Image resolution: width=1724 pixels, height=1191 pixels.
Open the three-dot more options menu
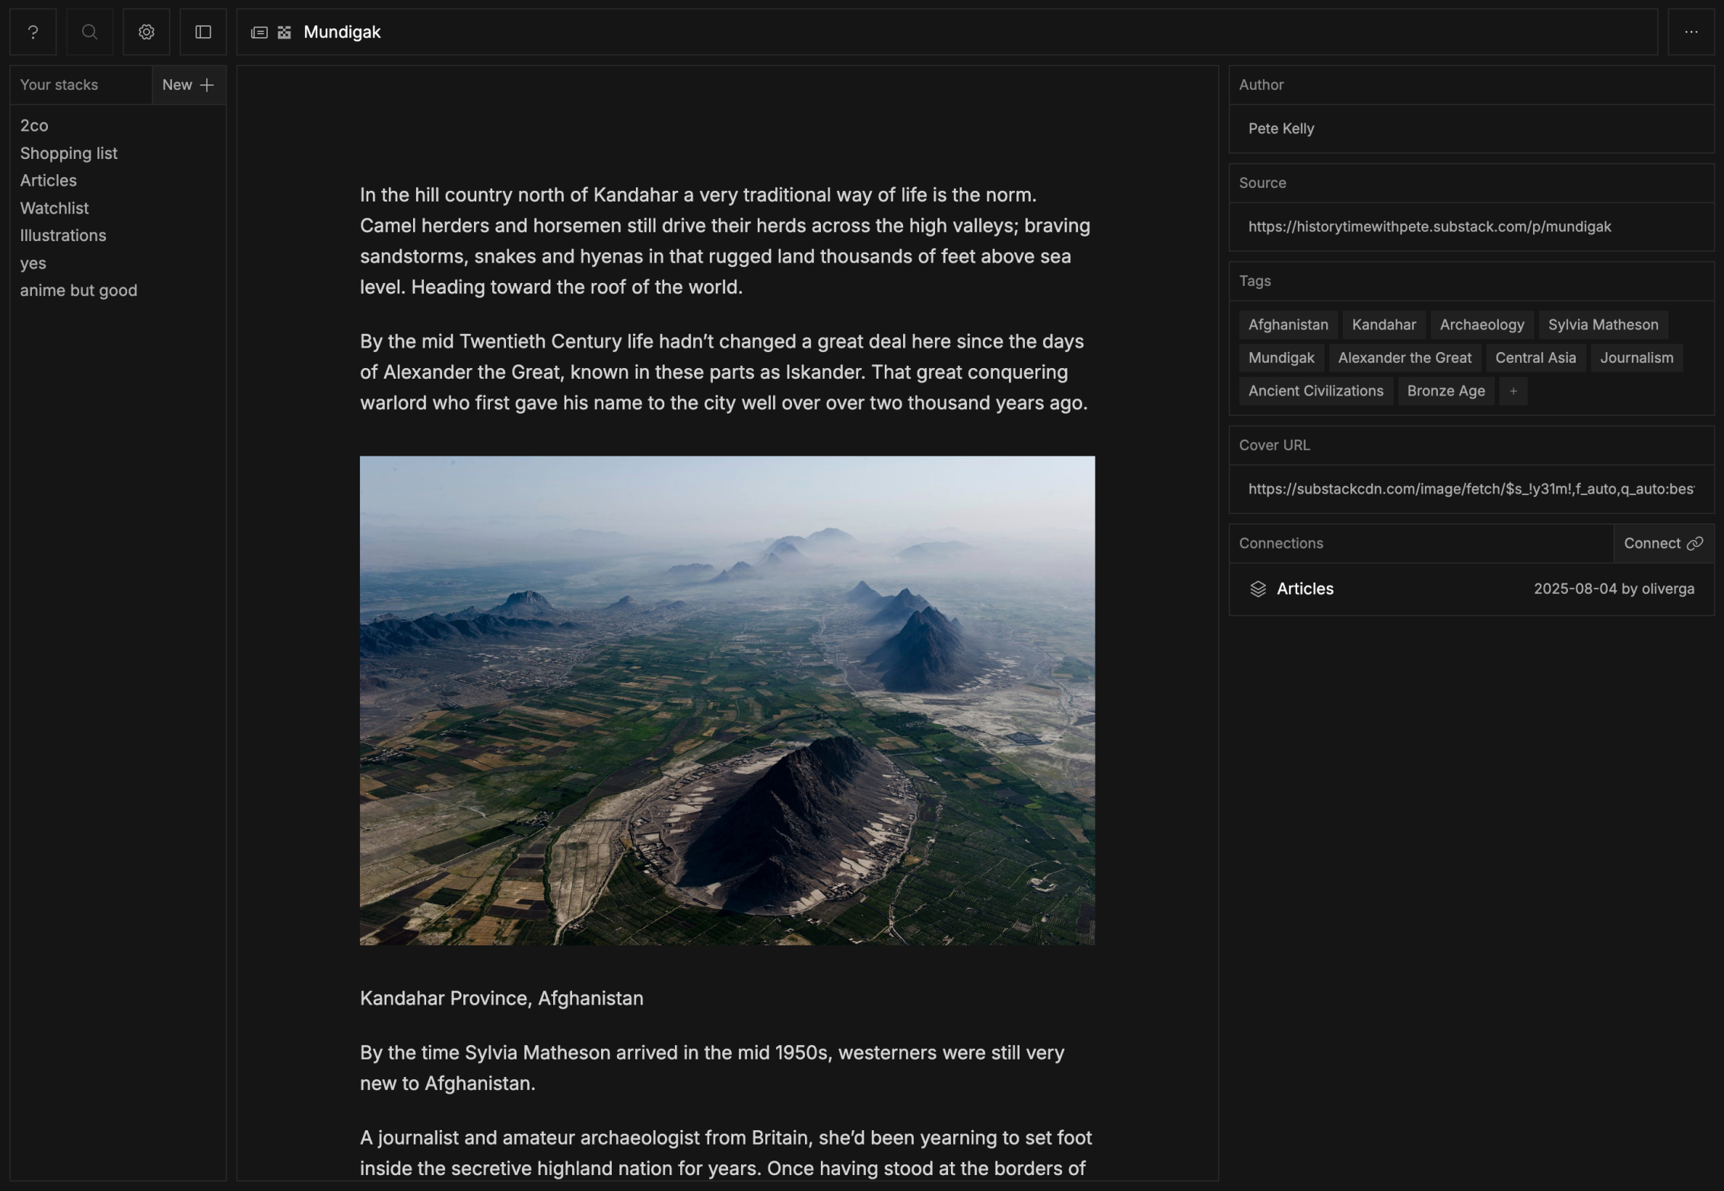point(1691,32)
